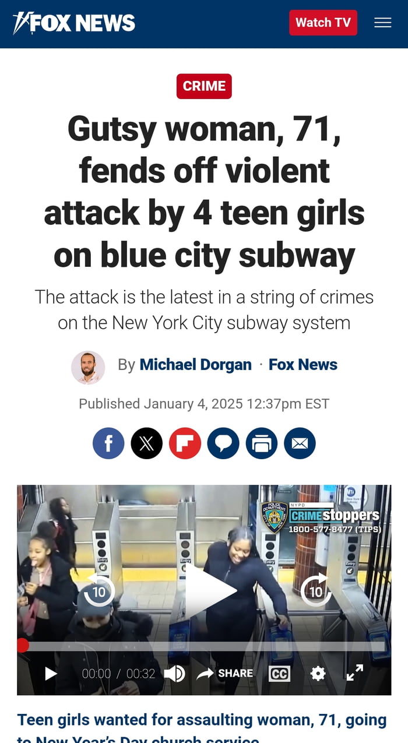Mute the video volume

pyautogui.click(x=174, y=674)
